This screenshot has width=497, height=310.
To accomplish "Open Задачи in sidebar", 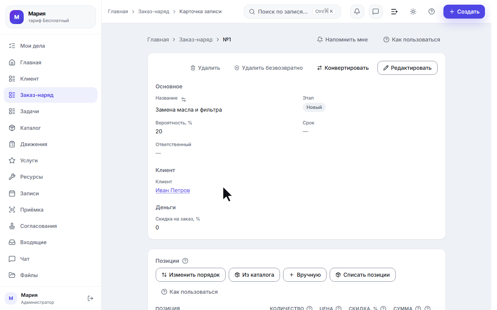I will tap(50, 111).
